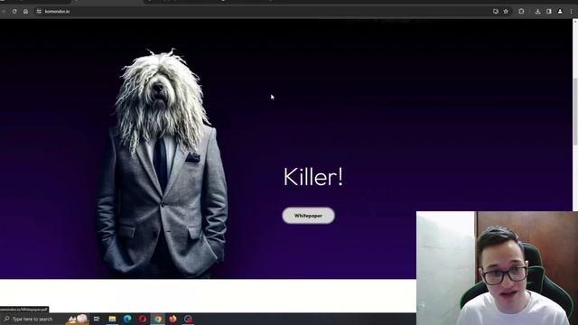
Task: Open the Whitepaper button
Action: tap(308, 216)
